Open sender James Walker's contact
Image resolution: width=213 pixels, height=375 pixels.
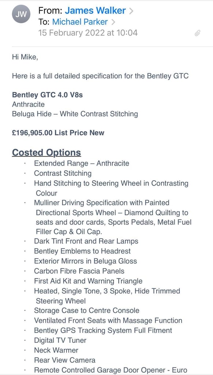coord(95,11)
